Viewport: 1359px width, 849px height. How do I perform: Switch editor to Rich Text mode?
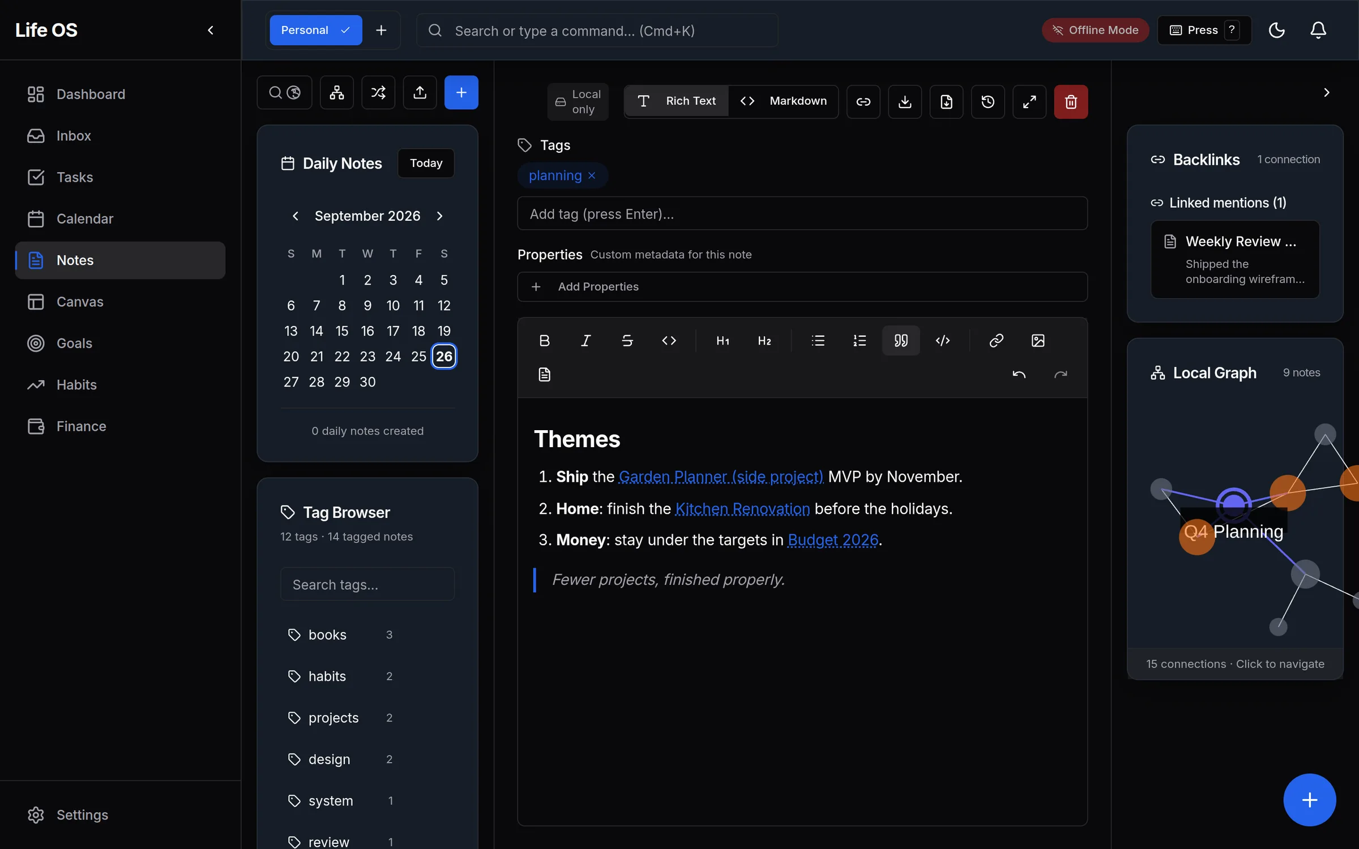677,101
